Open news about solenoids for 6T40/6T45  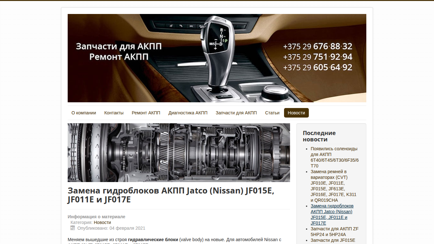coord(335,157)
